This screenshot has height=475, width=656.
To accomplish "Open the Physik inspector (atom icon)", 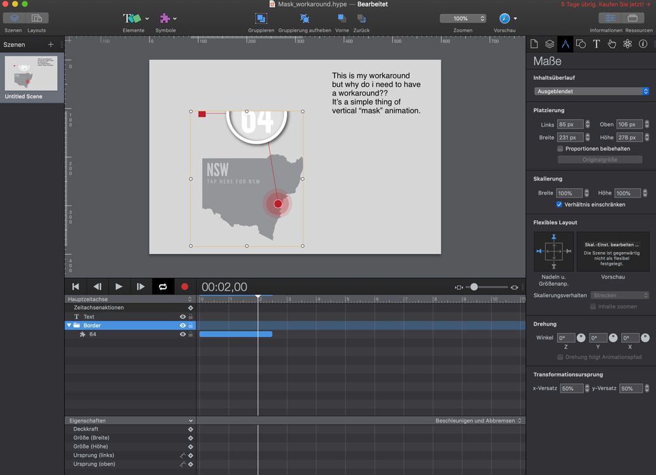I will point(627,44).
